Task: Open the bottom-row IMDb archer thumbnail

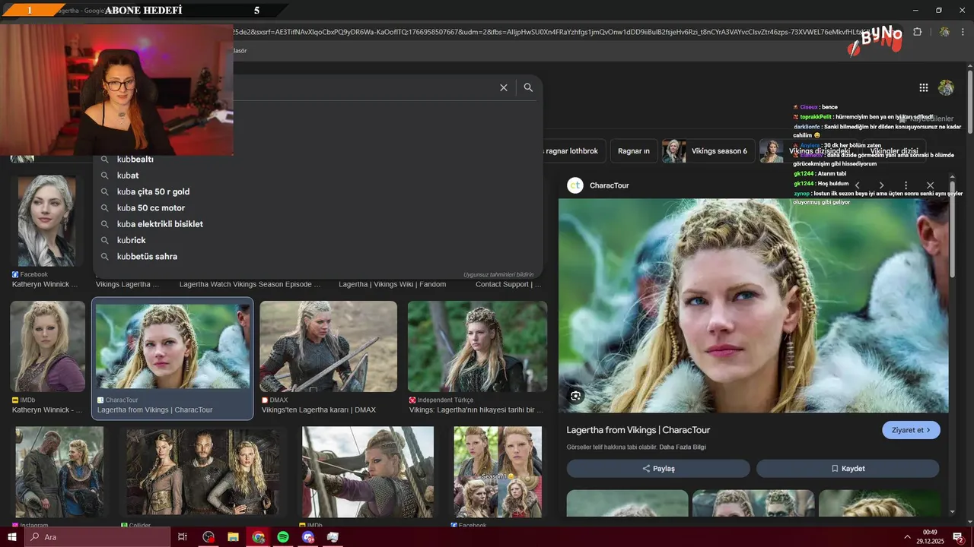Action: (368, 472)
